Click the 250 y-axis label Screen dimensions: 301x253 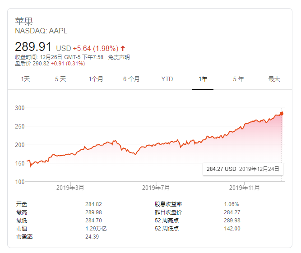pos(20,126)
